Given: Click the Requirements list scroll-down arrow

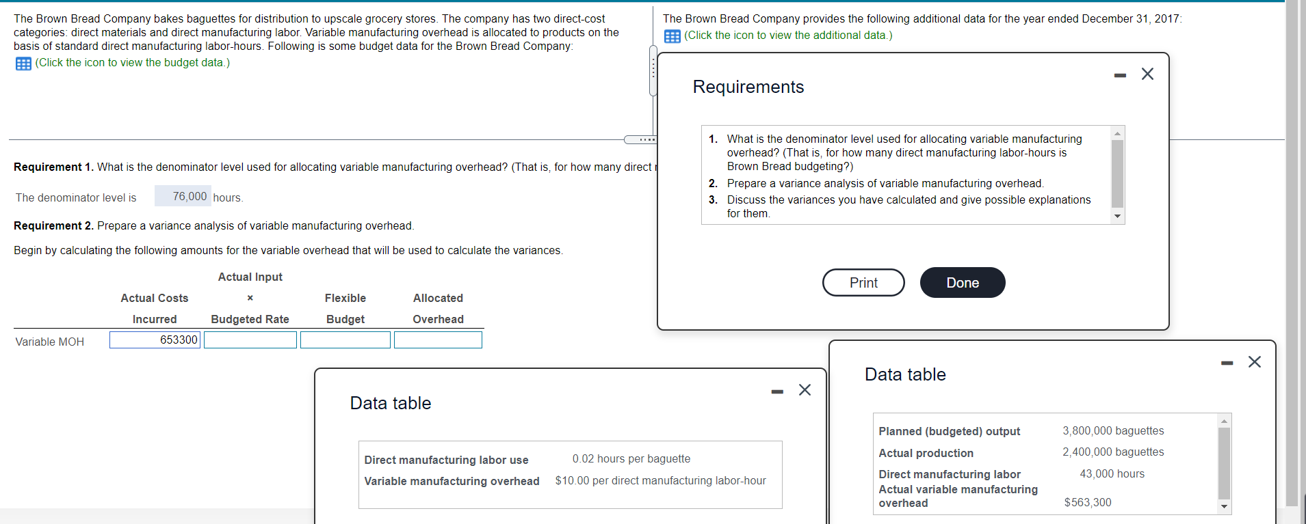Looking at the screenshot, I should tap(1118, 217).
